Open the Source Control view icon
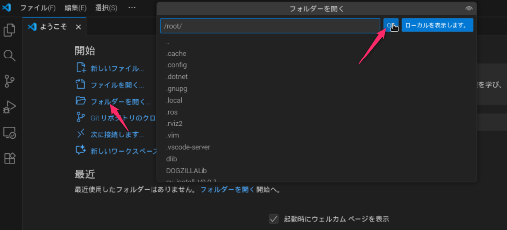507x230 pixels. pos(9,81)
